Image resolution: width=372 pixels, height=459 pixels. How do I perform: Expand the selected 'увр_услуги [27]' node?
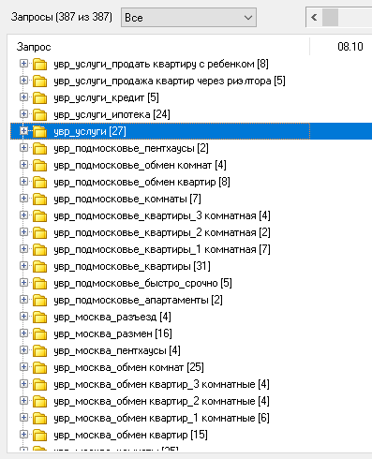tap(23, 131)
